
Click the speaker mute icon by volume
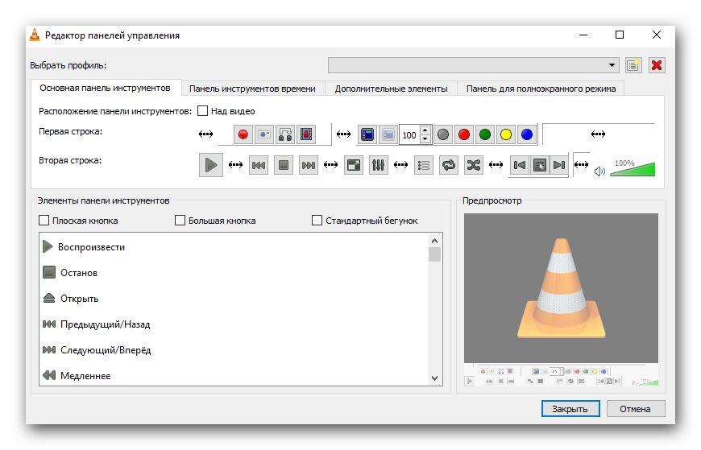[x=600, y=171]
